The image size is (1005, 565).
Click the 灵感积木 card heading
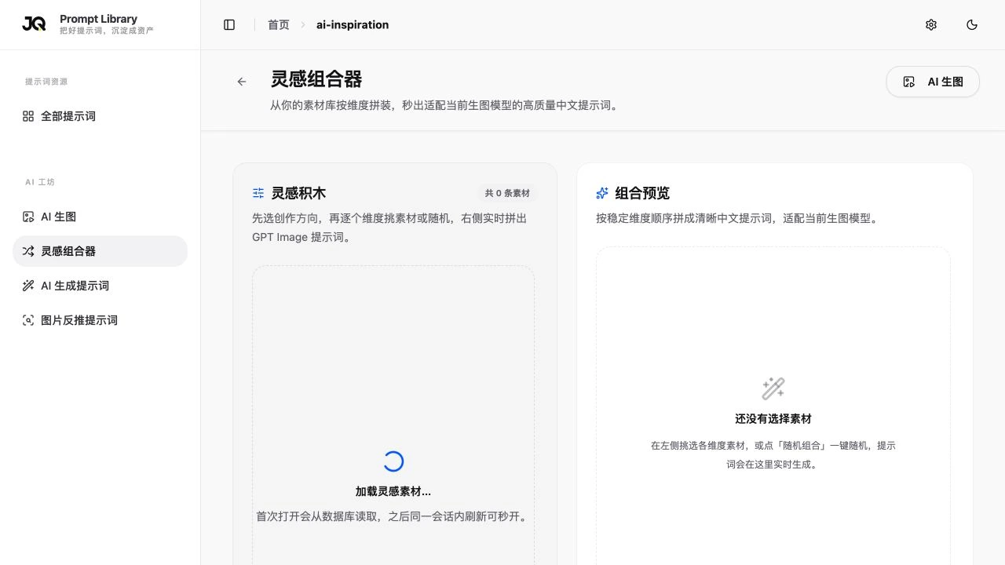(x=298, y=193)
